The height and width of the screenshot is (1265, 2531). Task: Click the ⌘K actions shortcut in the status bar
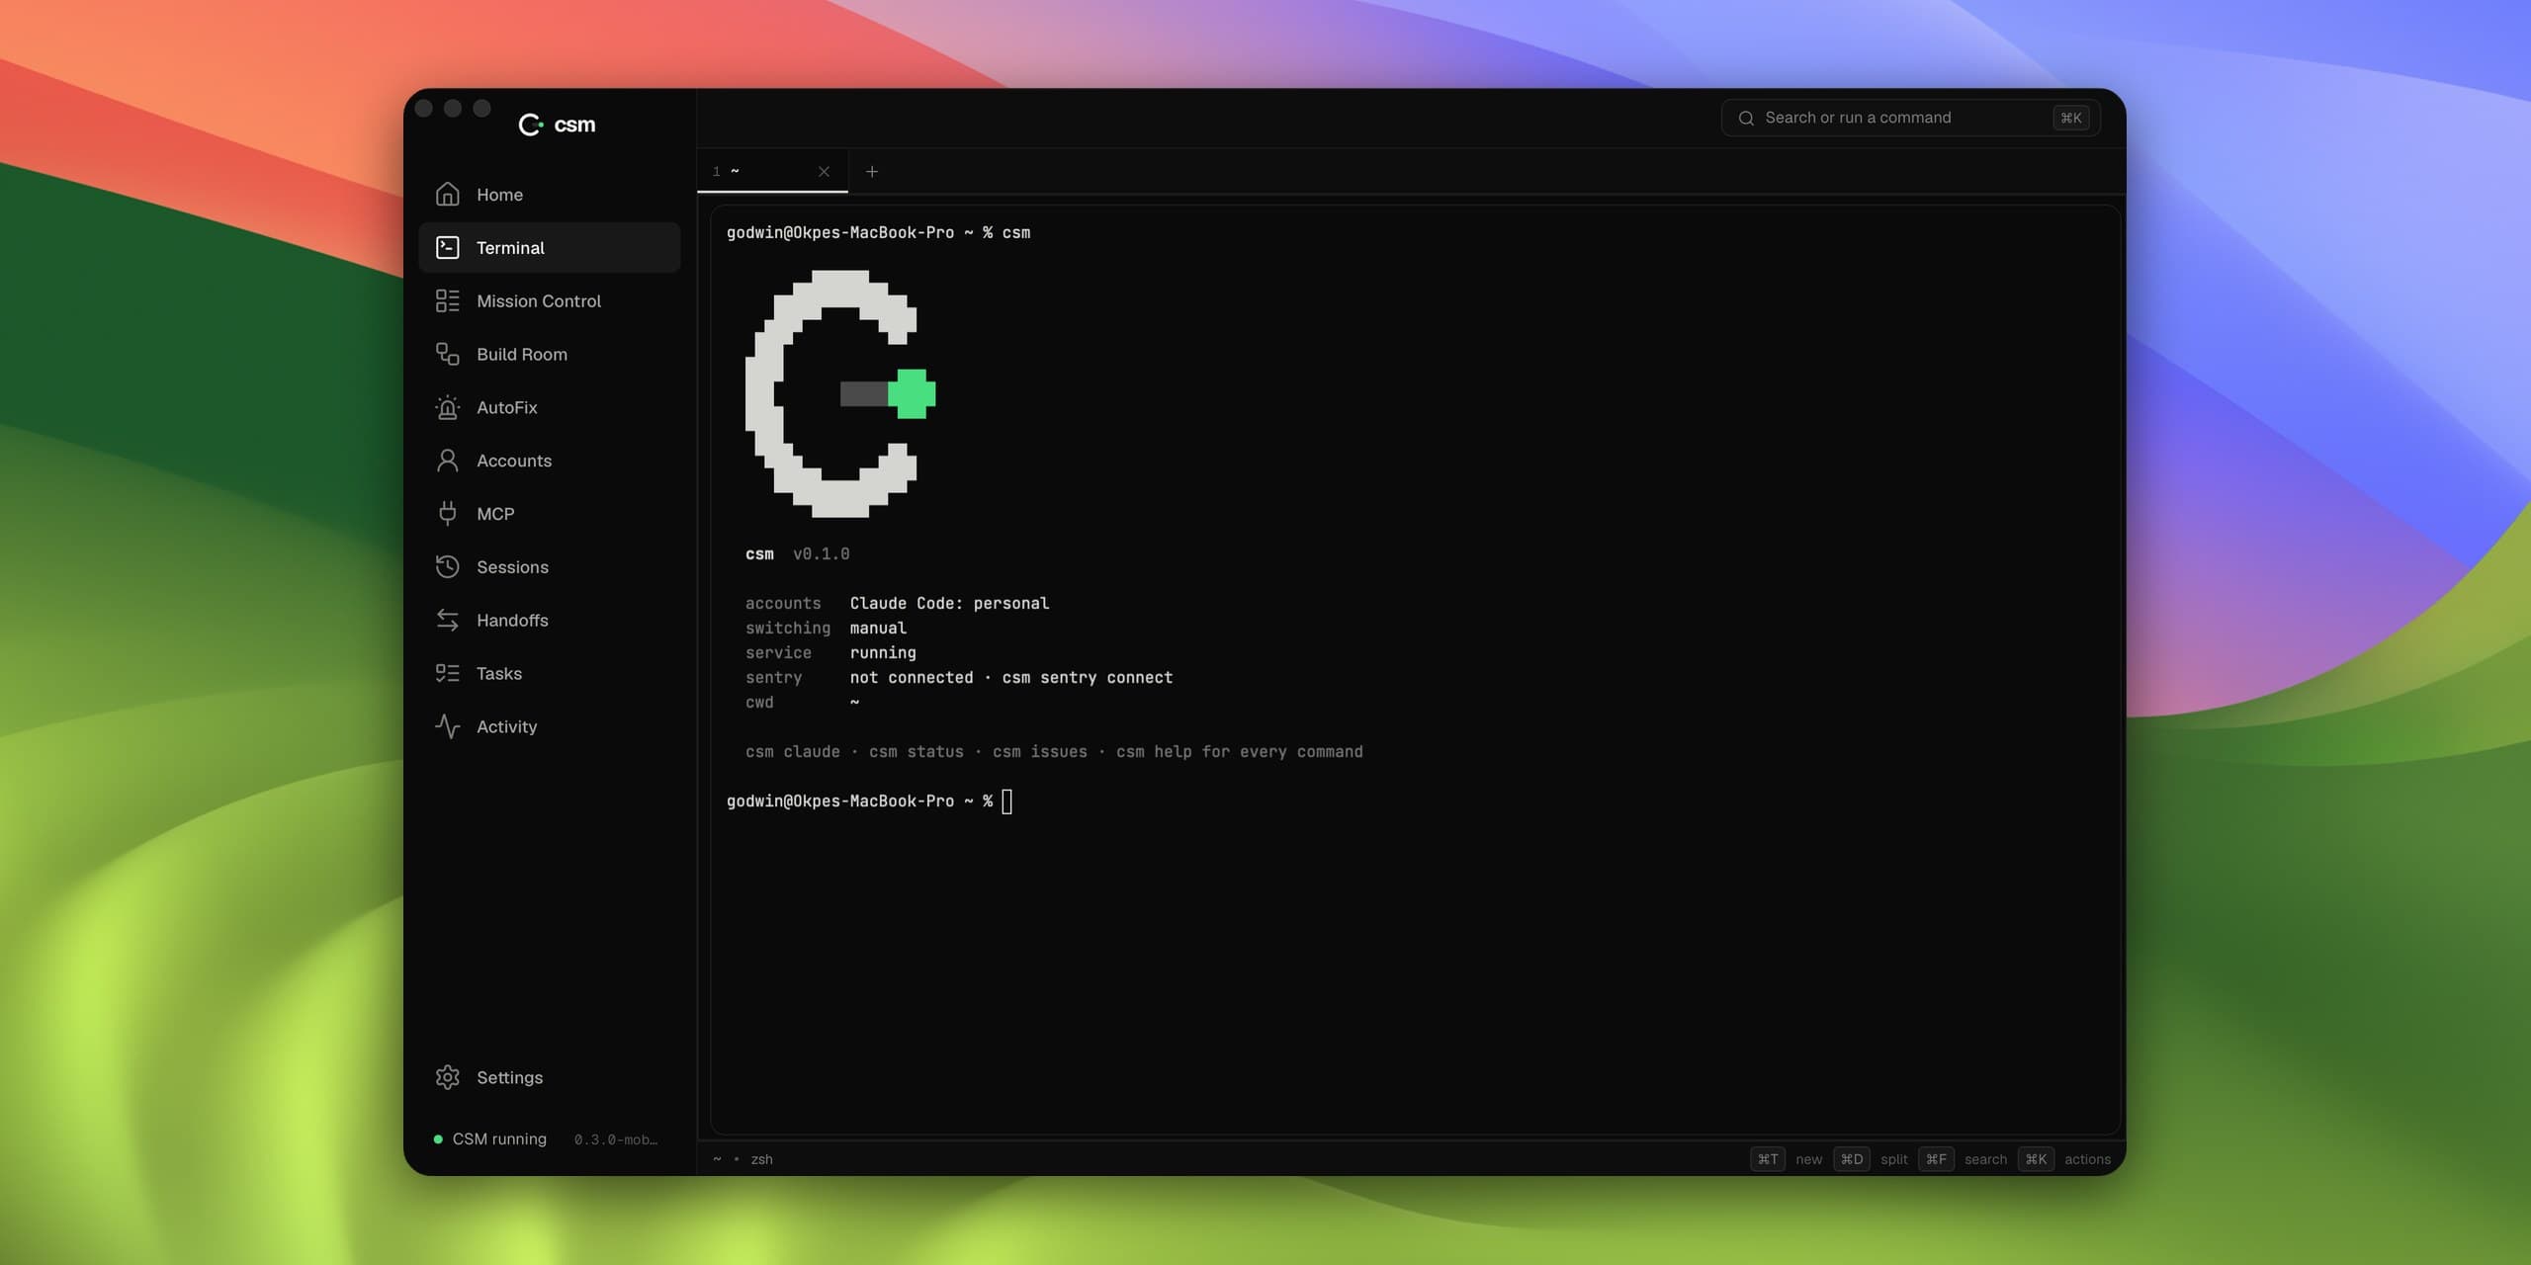[2064, 1159]
